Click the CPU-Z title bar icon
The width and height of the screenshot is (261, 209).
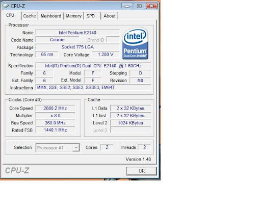click(6, 6)
